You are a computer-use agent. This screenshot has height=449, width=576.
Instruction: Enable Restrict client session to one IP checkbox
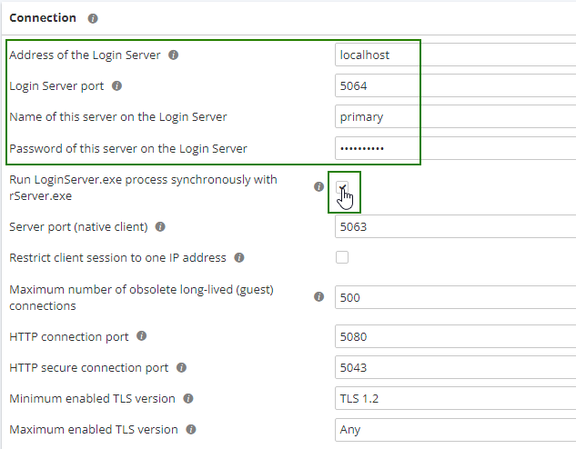342,257
